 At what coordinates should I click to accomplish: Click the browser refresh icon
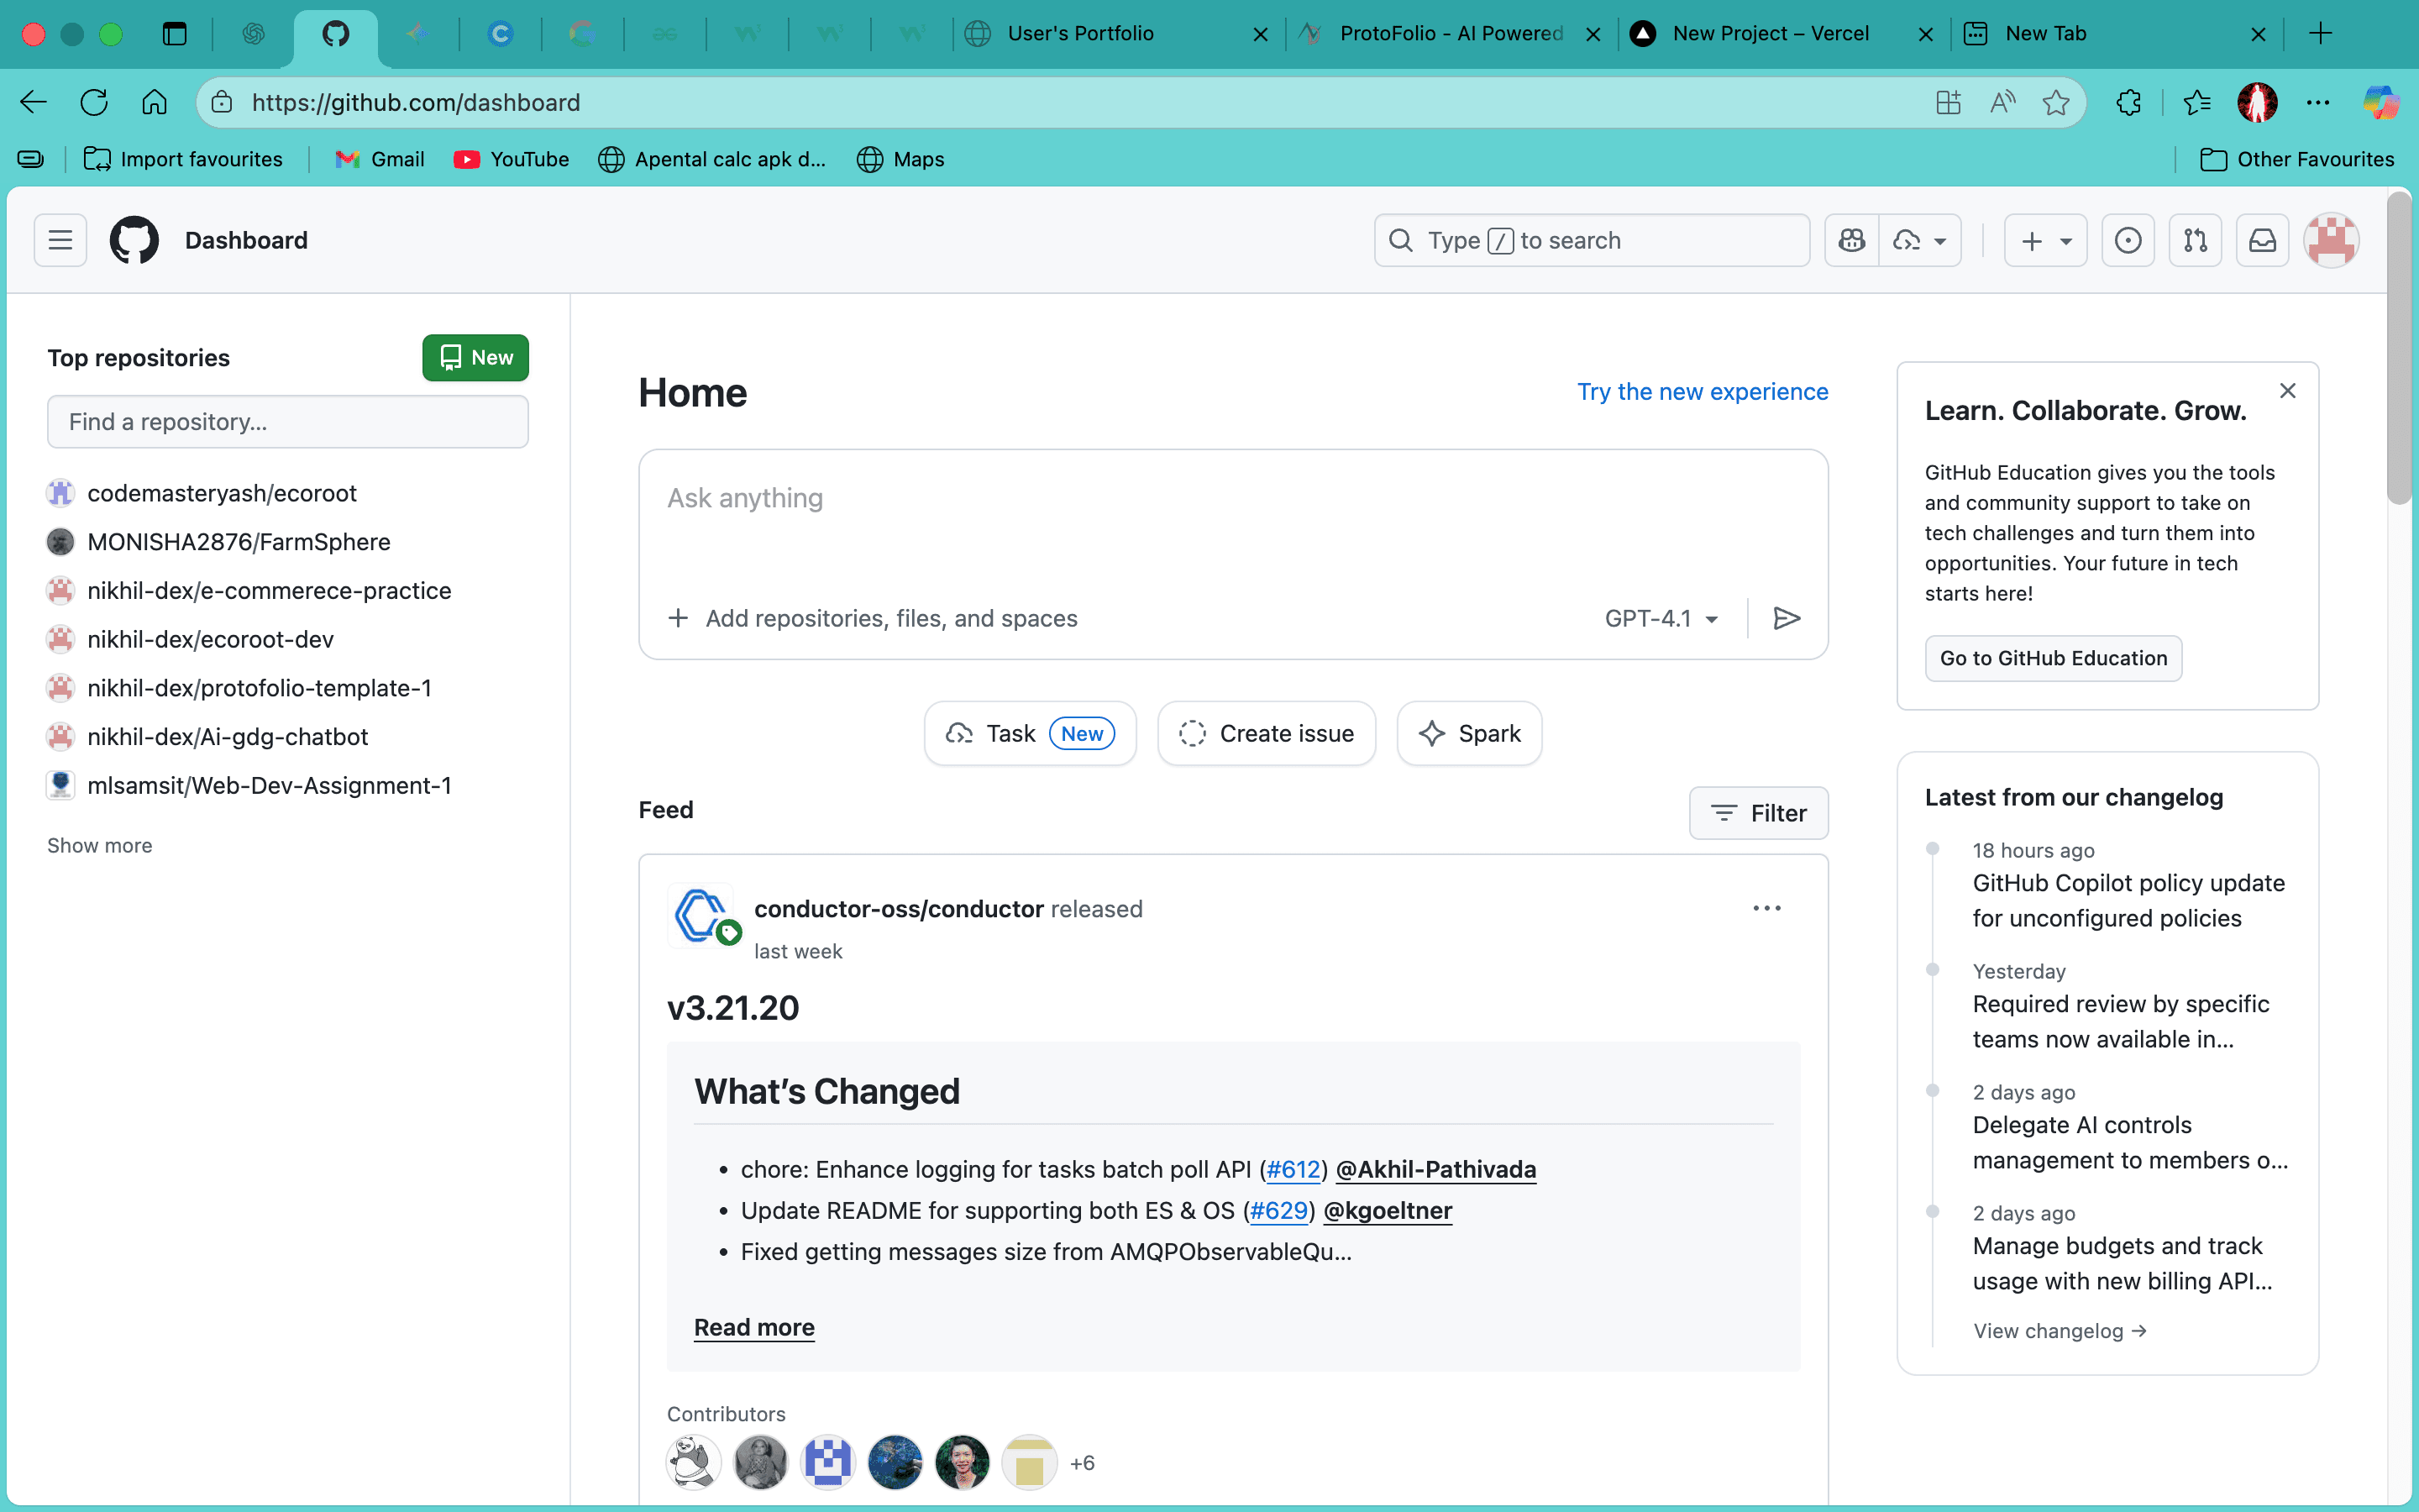(94, 102)
